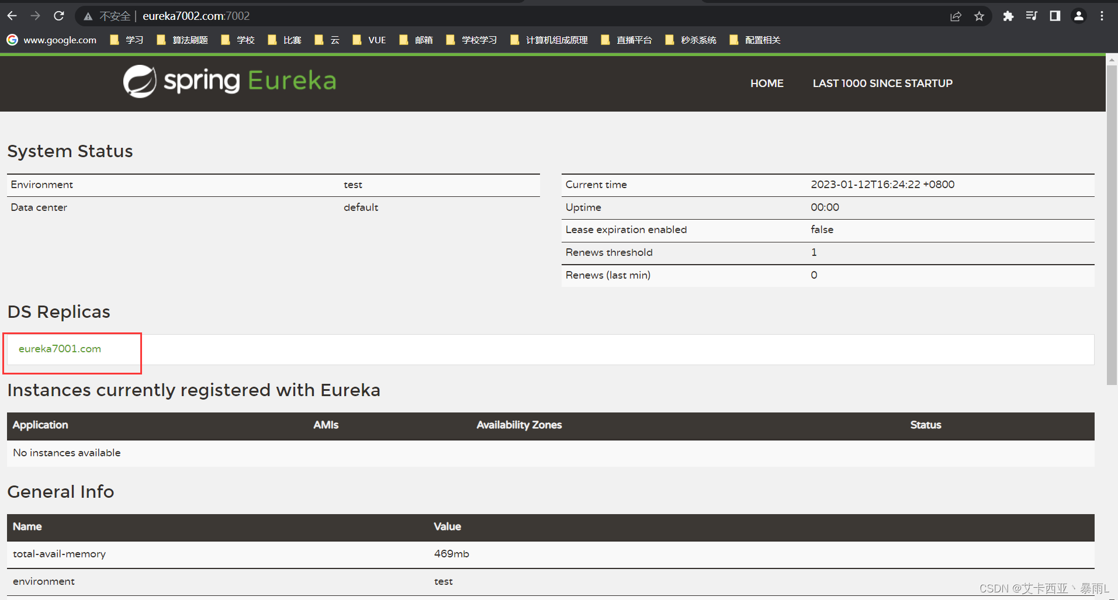Go forward with the browser forward arrow
Viewport: 1118px width, 600px height.
35,16
